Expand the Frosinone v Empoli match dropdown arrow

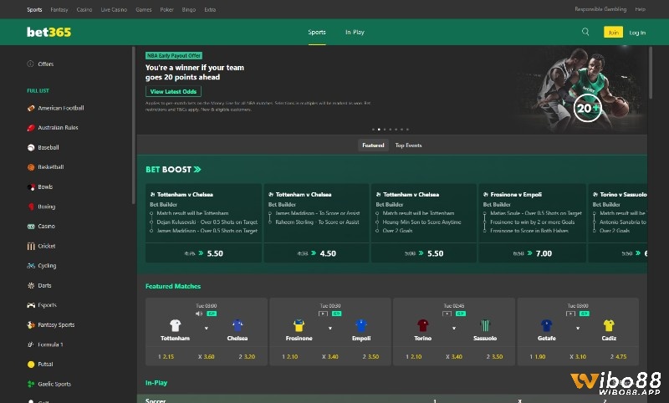coord(329,329)
